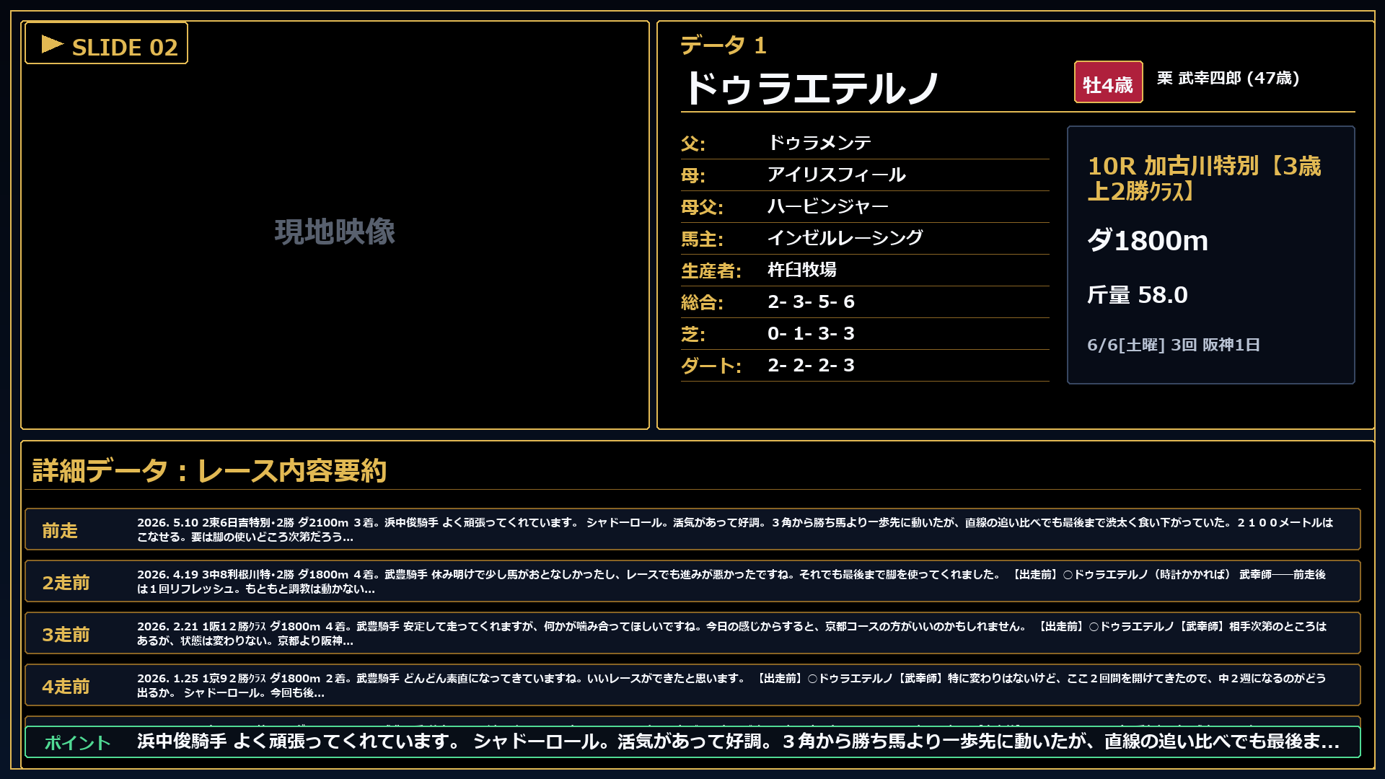The image size is (1385, 779).
Task: Click turf record 0- 1- 3- 3
Action: [x=811, y=333]
